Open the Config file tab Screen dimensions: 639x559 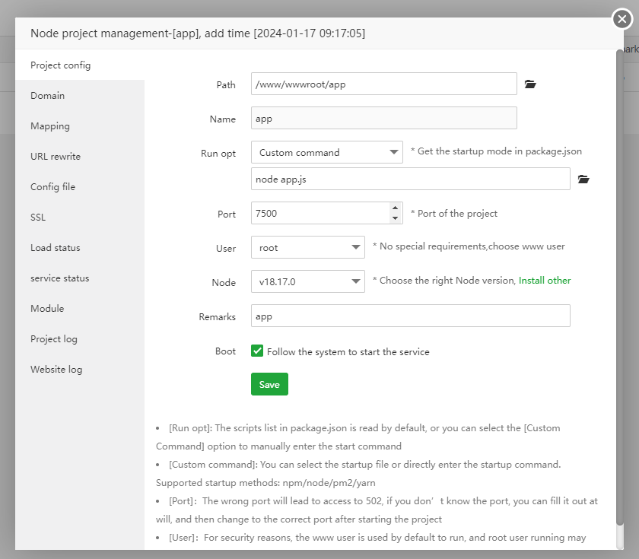point(53,187)
